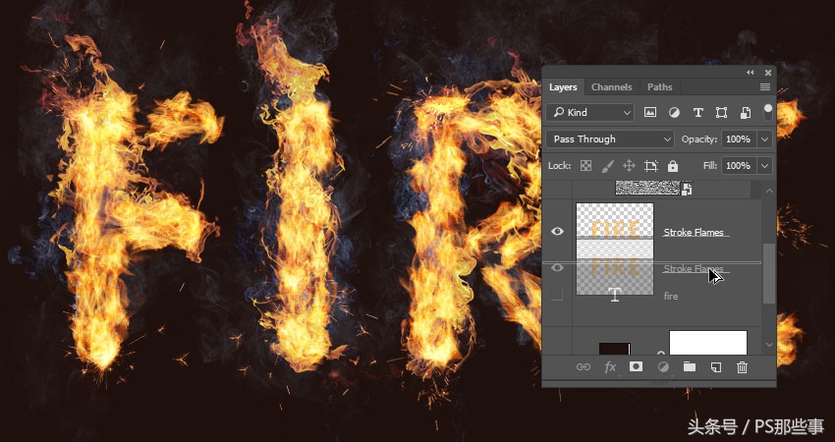Select the smart object badge icon
835x442 pixels.
pyautogui.click(x=687, y=189)
